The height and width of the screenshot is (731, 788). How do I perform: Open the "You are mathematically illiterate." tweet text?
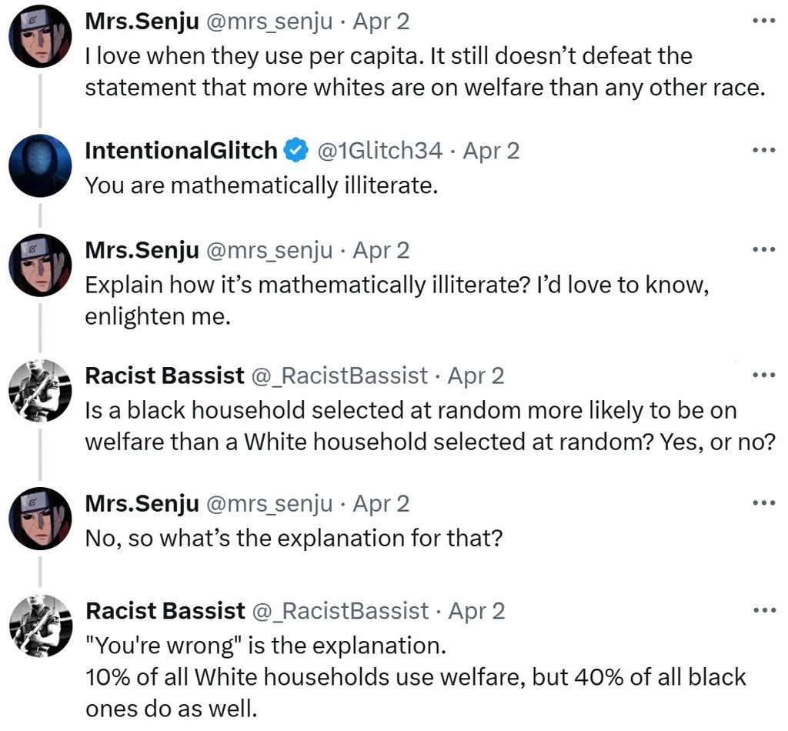[261, 185]
